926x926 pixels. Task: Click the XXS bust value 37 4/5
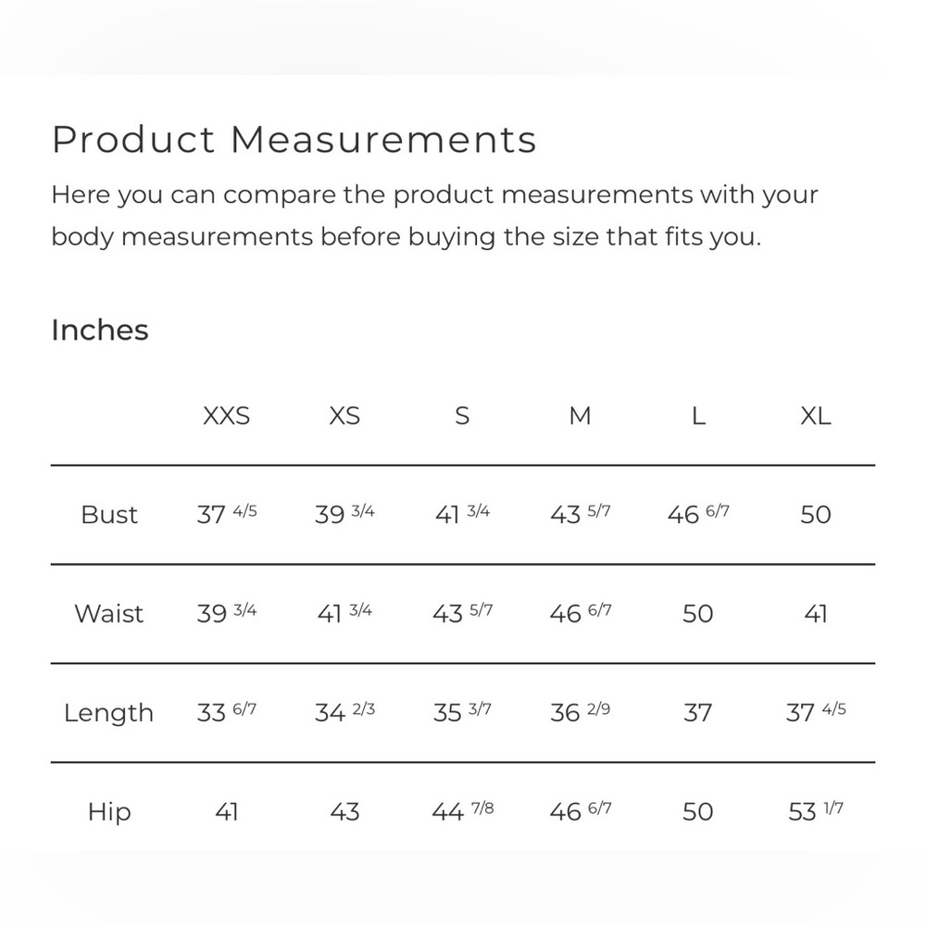click(227, 514)
